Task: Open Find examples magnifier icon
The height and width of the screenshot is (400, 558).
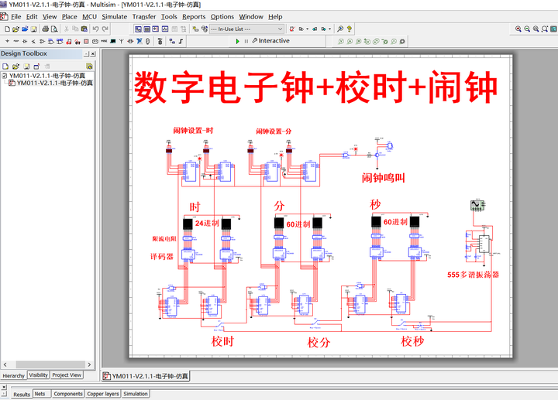Action: 340,29
